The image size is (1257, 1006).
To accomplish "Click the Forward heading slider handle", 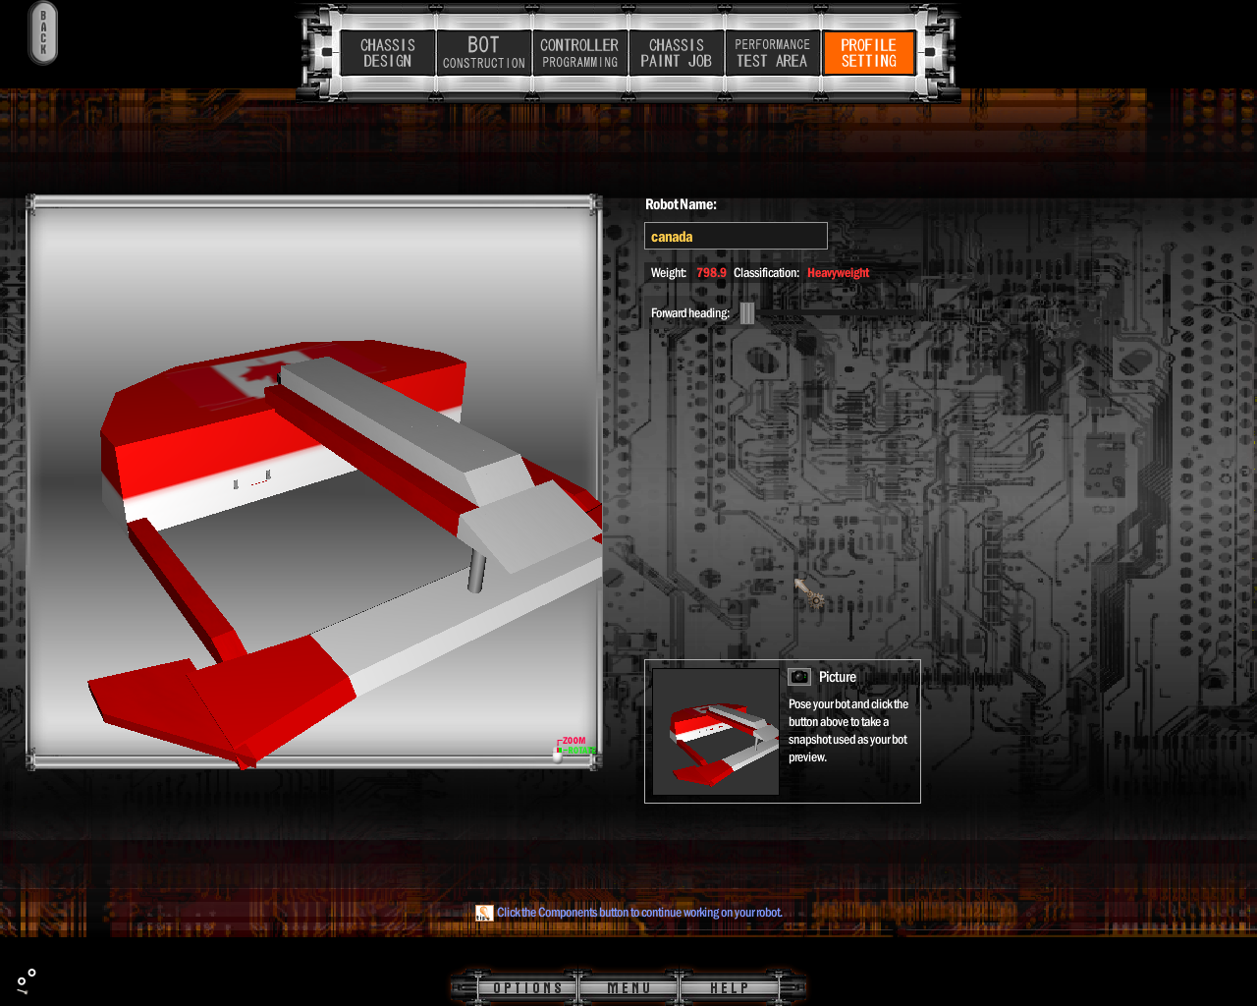I will pyautogui.click(x=747, y=313).
